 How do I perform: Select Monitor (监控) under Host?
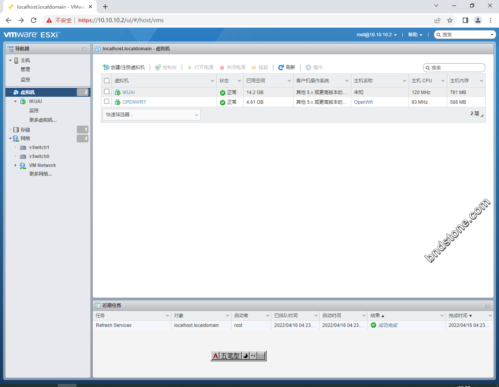point(25,80)
